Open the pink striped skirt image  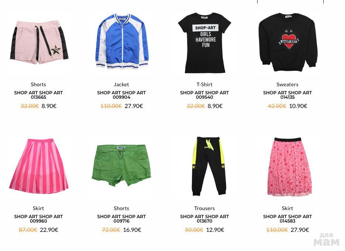click(x=38, y=167)
